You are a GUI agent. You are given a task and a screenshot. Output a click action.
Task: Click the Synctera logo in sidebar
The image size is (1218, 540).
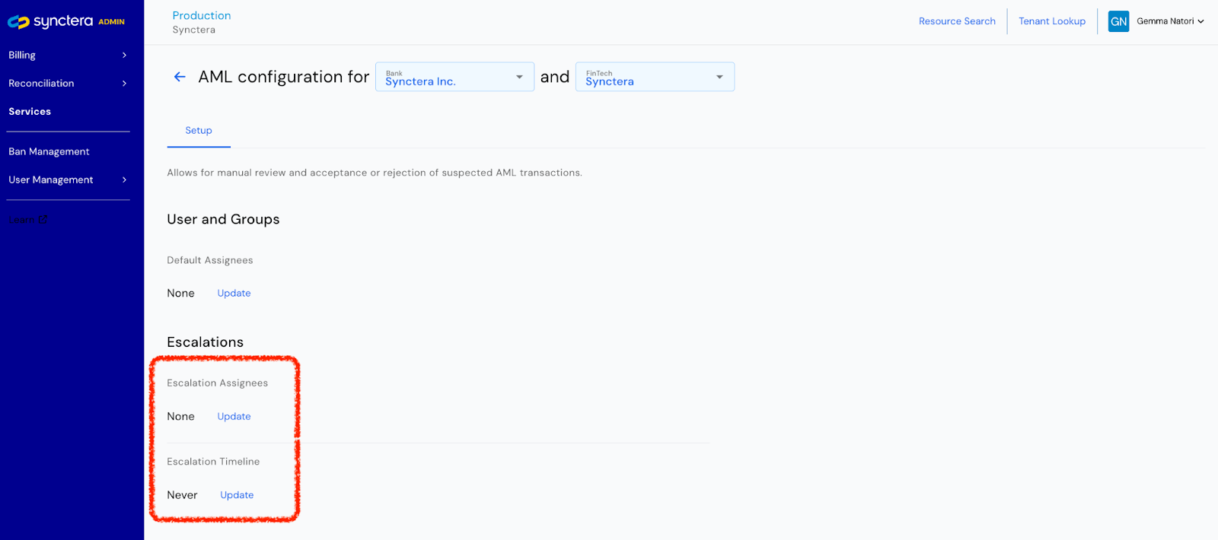[x=65, y=21]
